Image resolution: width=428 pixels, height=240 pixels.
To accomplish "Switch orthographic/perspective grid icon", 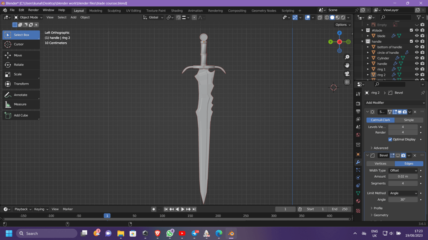I will [347, 82].
